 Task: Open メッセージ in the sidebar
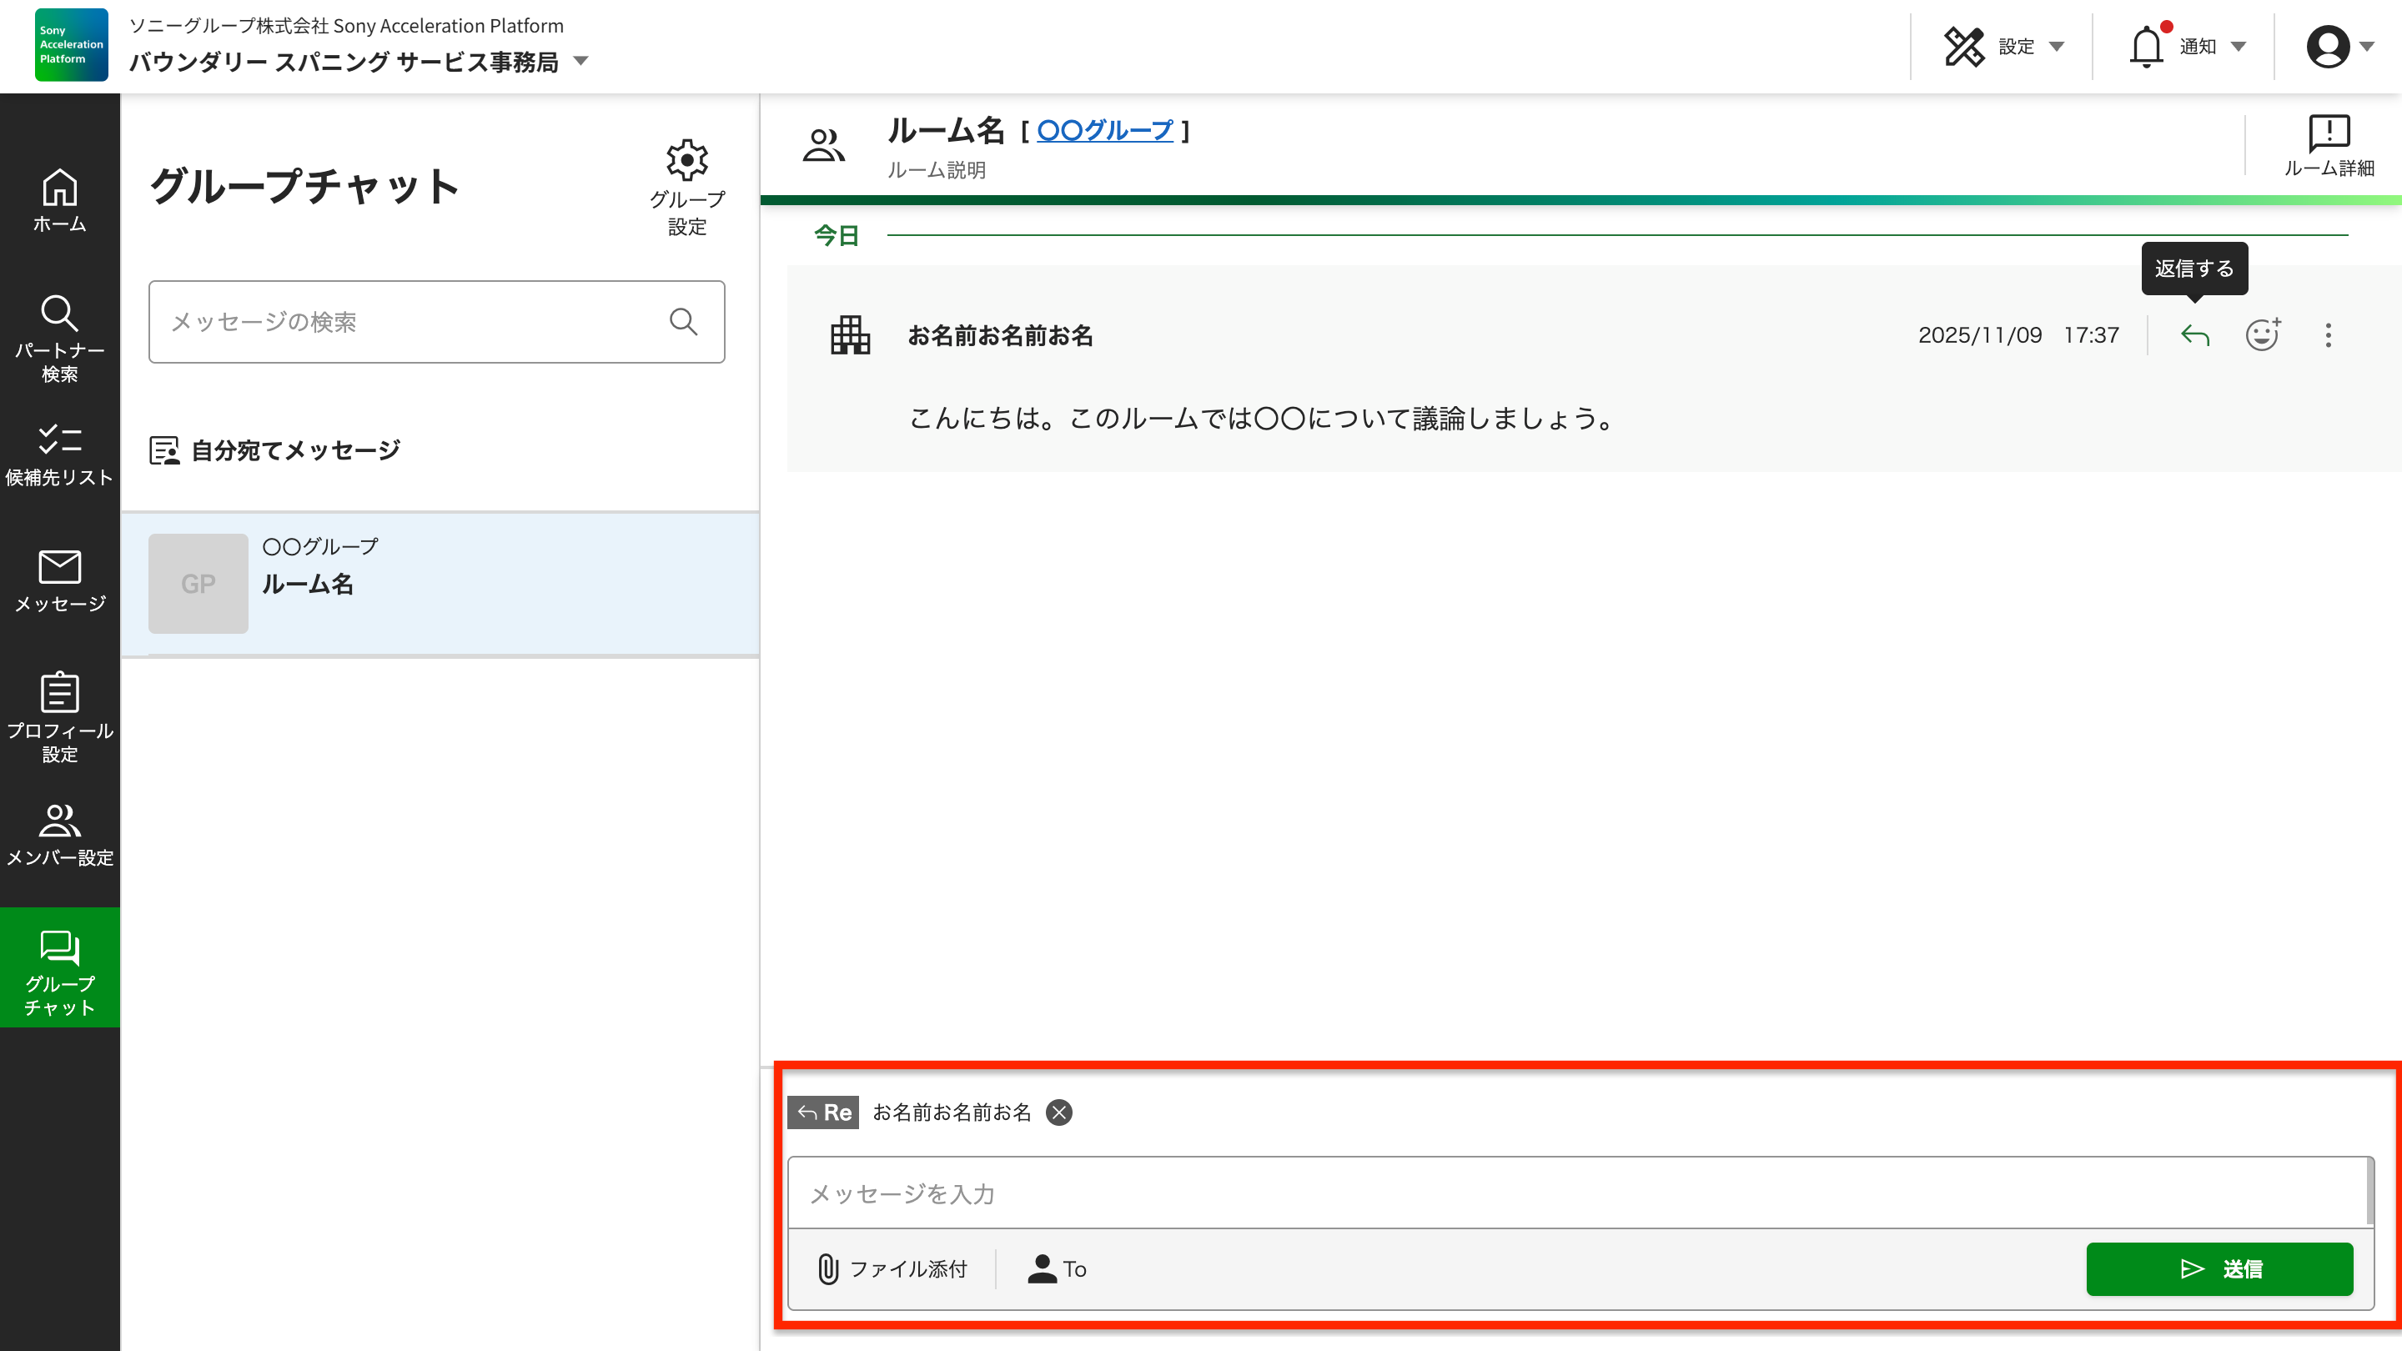60,580
